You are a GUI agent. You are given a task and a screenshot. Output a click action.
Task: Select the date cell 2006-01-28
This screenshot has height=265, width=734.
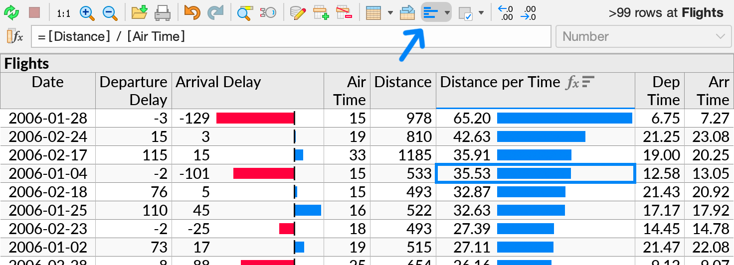[x=48, y=118]
